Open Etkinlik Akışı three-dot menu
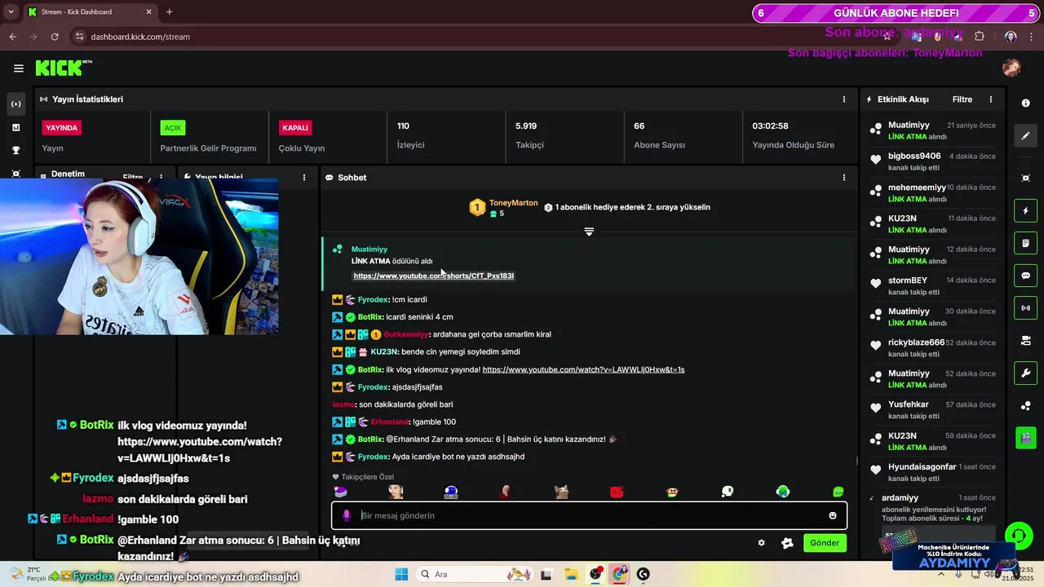 (x=991, y=99)
